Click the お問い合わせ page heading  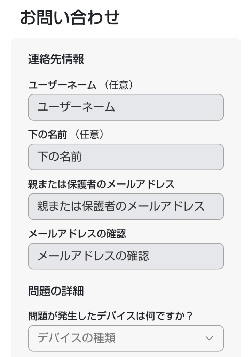[70, 17]
